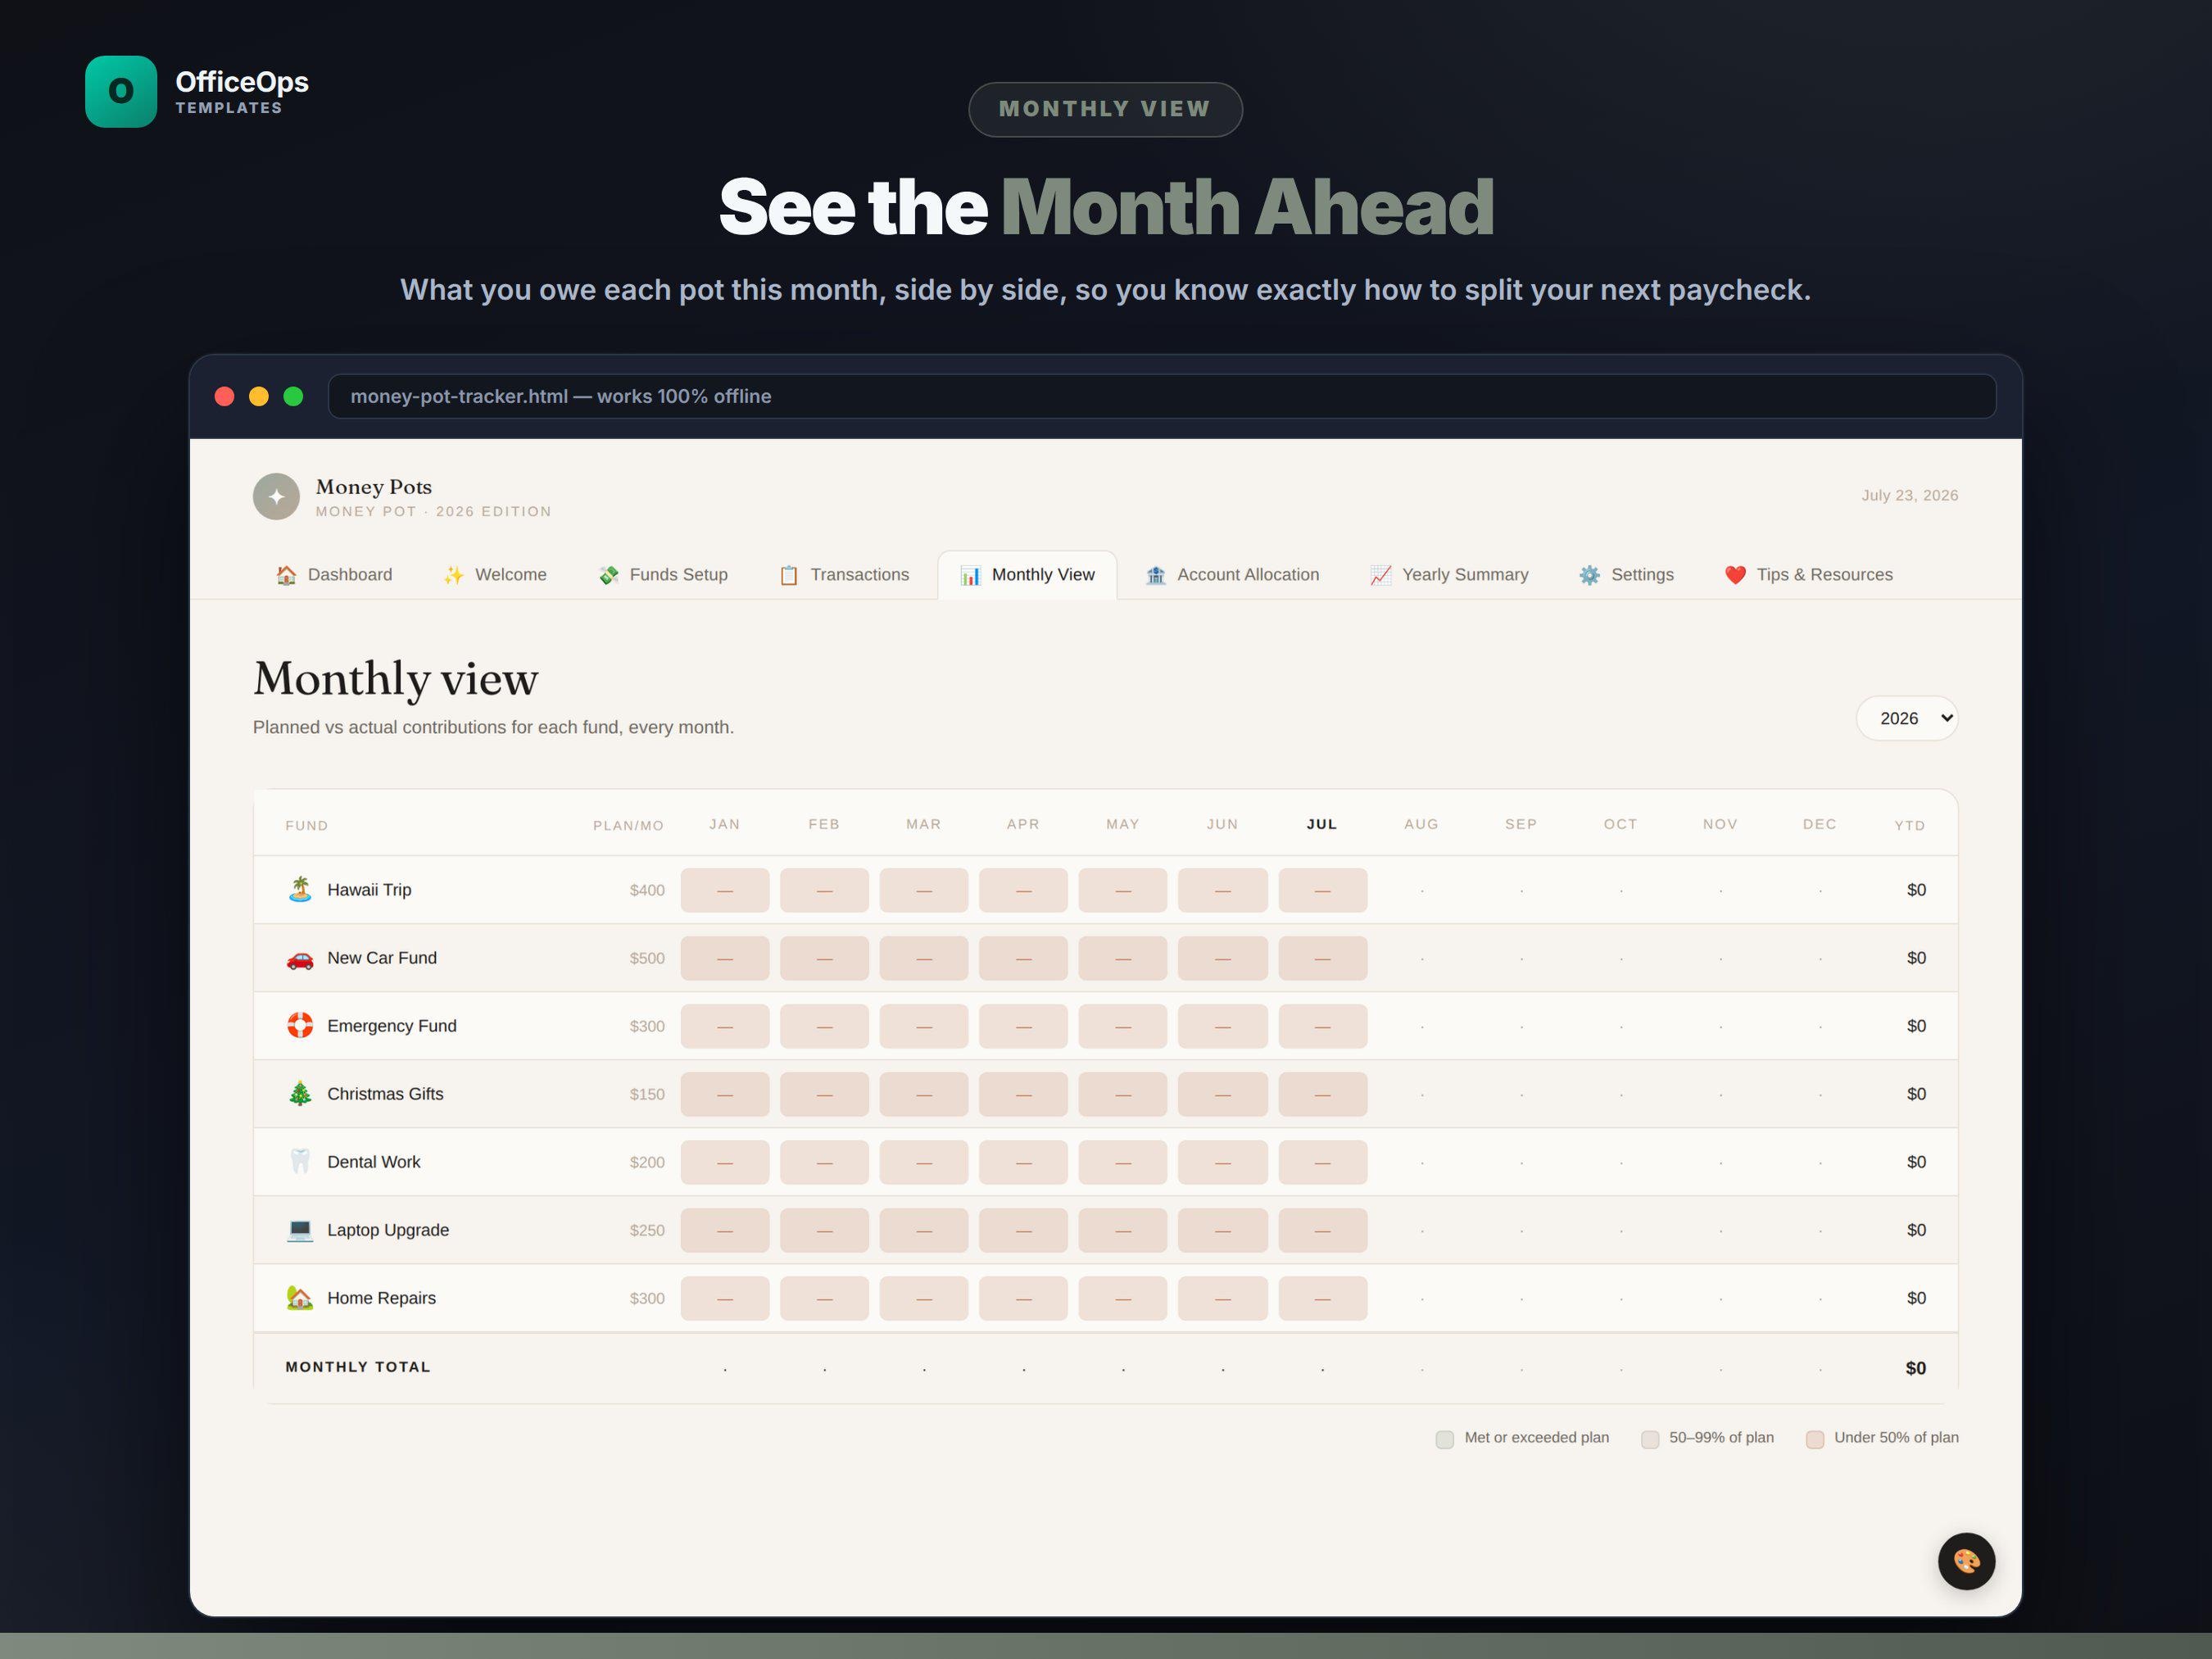This screenshot has height=1659, width=2212.
Task: Click the yellow window dot
Action: pos(259,396)
